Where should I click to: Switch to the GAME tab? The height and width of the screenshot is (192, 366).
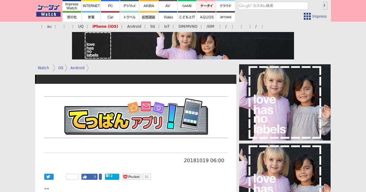pos(187,6)
